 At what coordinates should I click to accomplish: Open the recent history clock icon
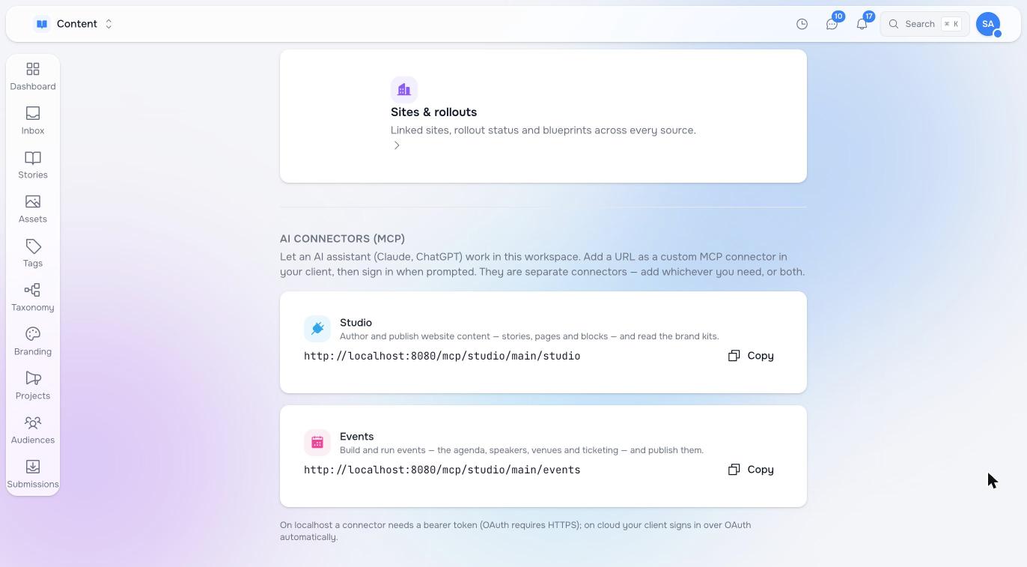point(802,24)
